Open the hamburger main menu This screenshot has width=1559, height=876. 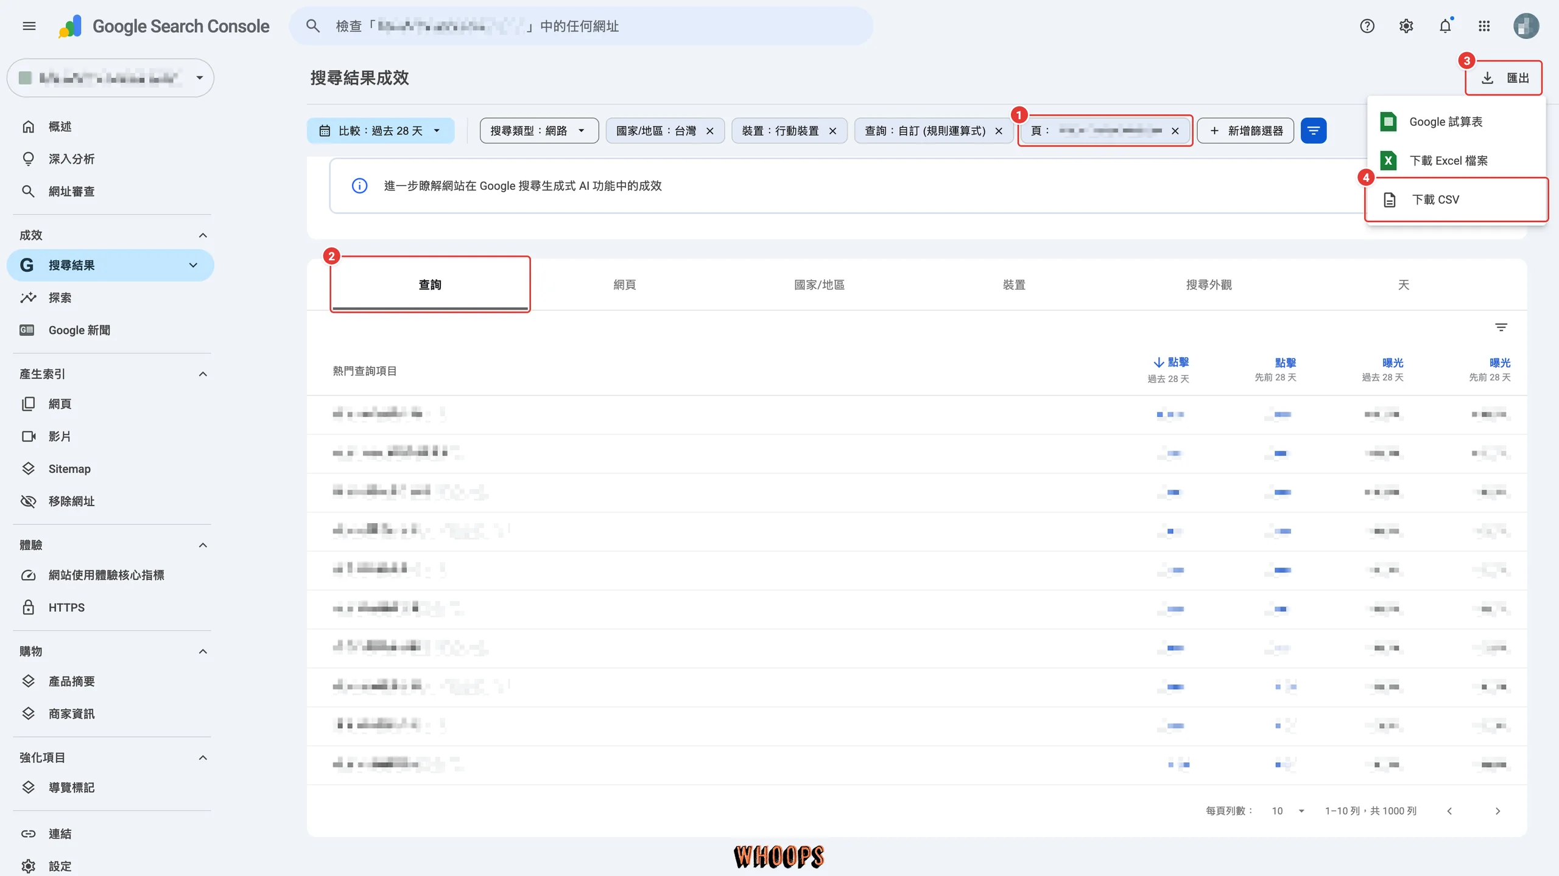tap(29, 26)
